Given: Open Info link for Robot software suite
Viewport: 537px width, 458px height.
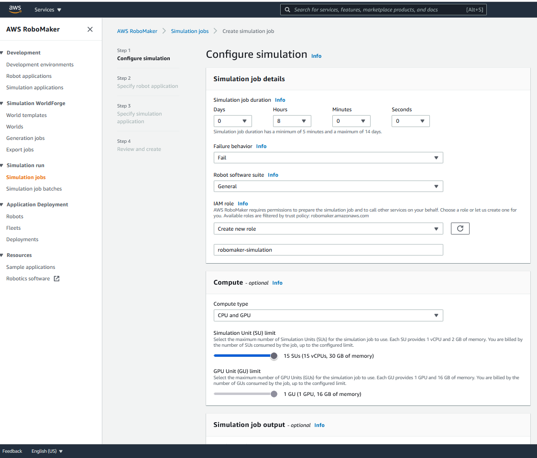Looking at the screenshot, I should click(273, 175).
